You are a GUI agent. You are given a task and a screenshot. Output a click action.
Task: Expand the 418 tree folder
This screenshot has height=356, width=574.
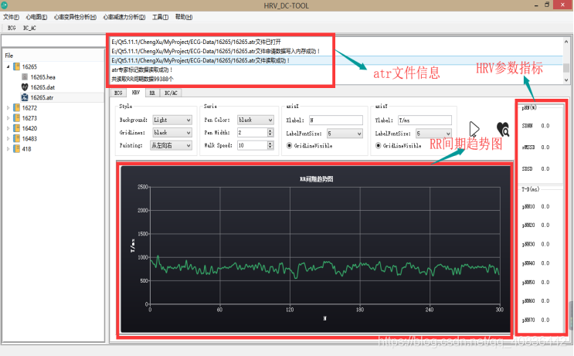click(x=8, y=148)
